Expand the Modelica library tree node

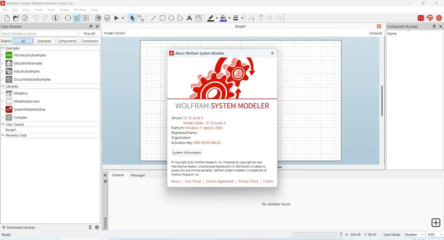click(x=3, y=93)
